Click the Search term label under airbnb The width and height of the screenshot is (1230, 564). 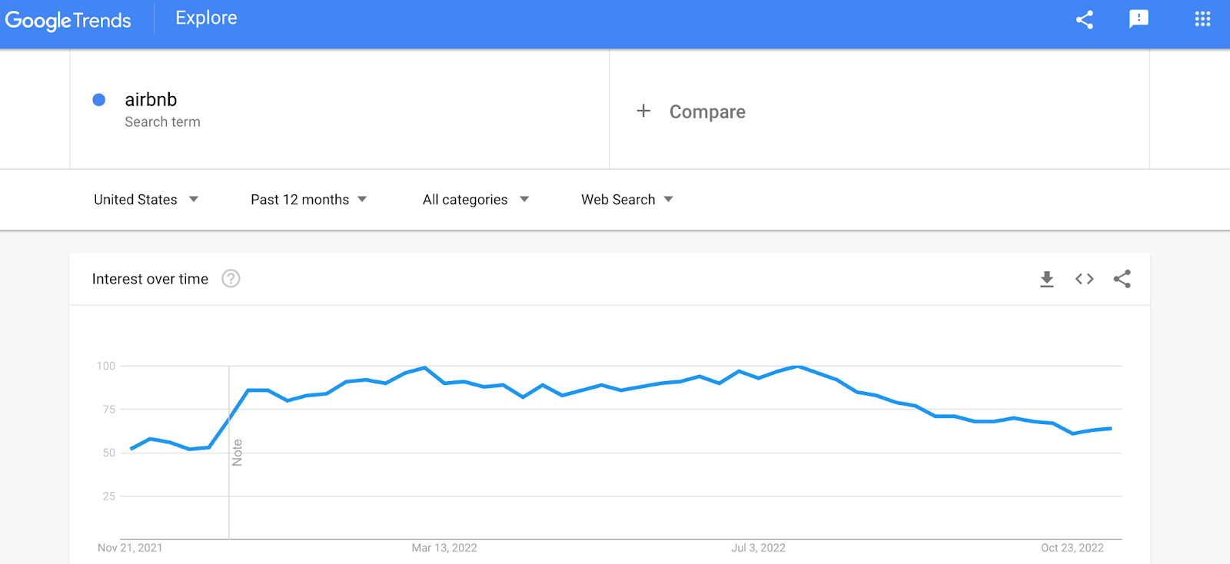point(162,122)
